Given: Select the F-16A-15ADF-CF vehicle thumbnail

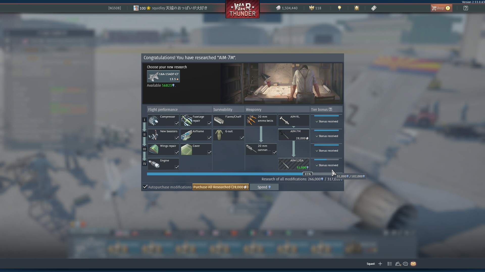Looking at the screenshot, I should [163, 76].
